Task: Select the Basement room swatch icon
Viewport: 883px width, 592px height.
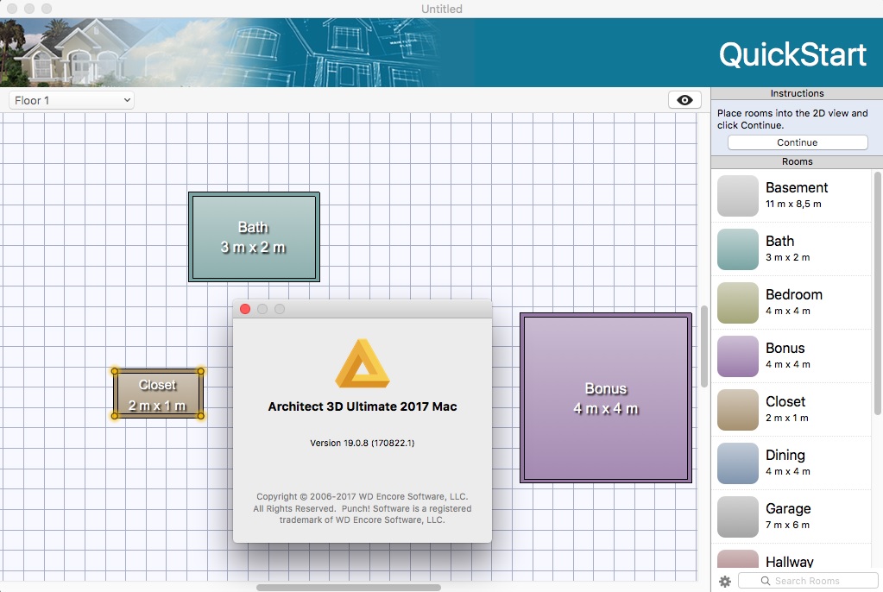Action: point(738,195)
